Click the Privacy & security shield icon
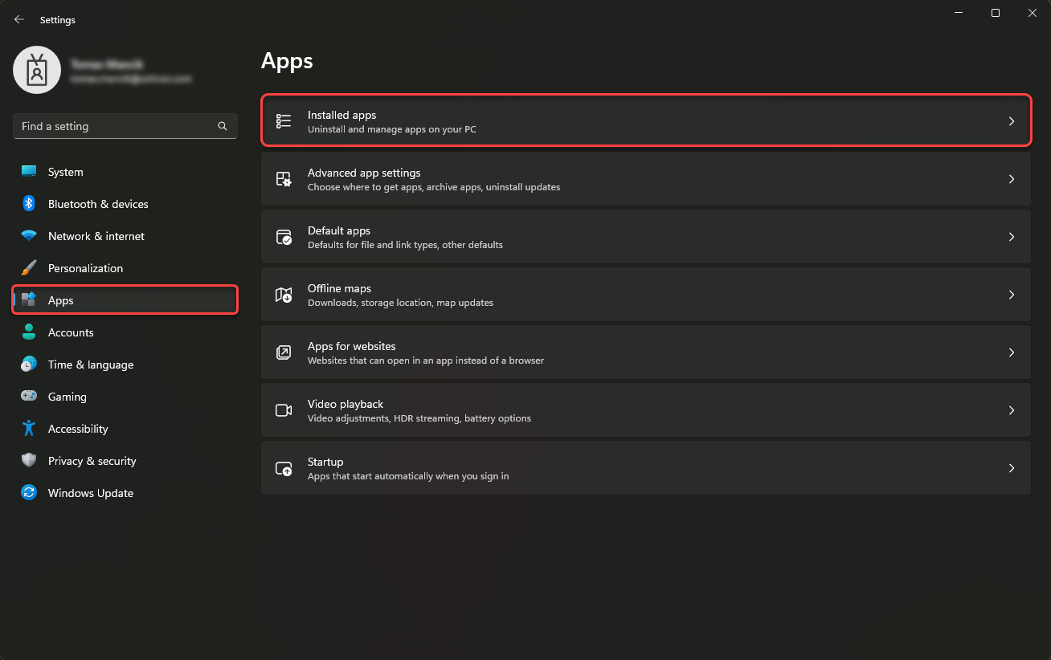Screen dimensions: 1051x660 [29, 461]
